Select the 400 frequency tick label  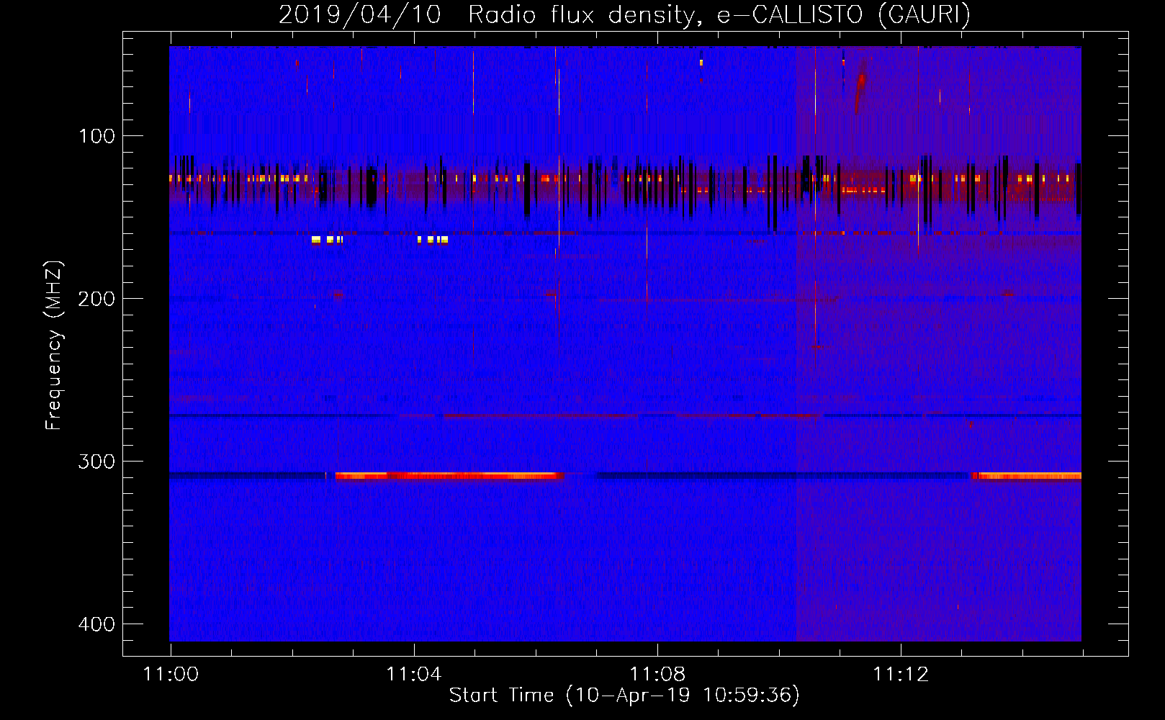96,624
